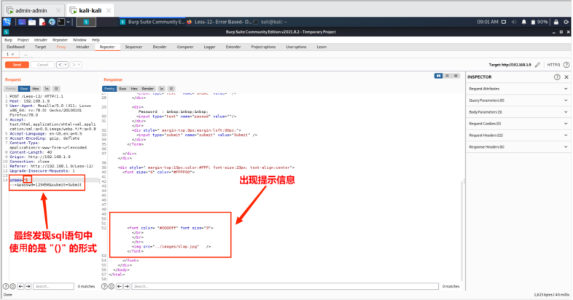
Task: Switch Response view to Raw
Action: 122,89
